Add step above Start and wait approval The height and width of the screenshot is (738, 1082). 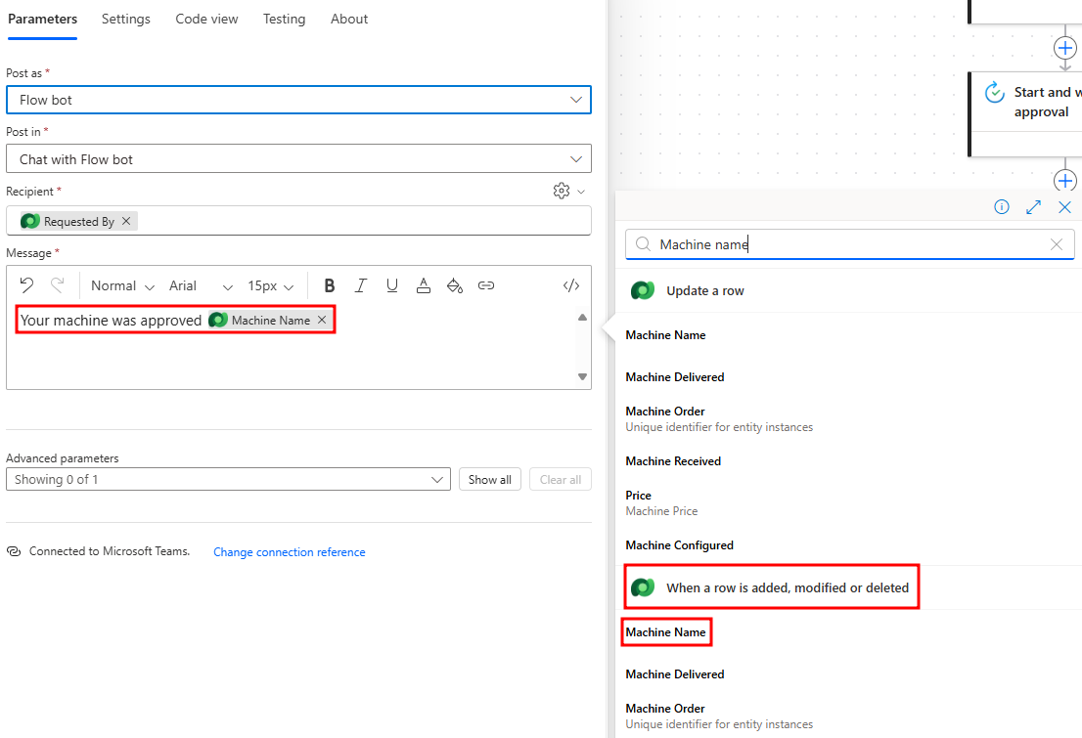tap(1064, 48)
